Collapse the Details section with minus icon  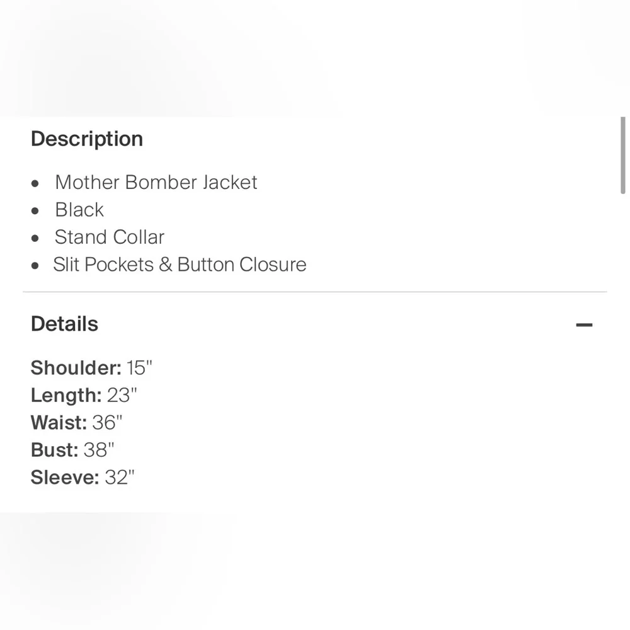coord(584,325)
